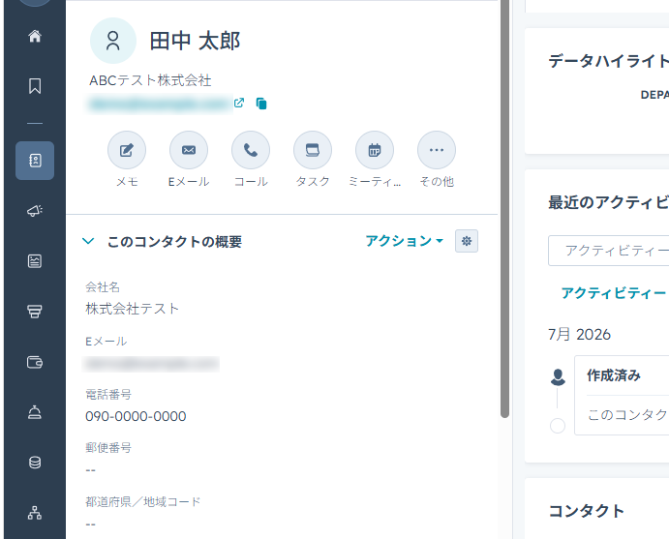The width and height of the screenshot is (669, 539).
Task: Switch to the アクティビティー tab
Action: click(x=614, y=293)
